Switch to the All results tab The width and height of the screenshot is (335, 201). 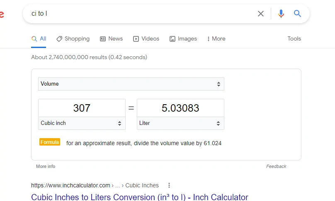tap(39, 39)
